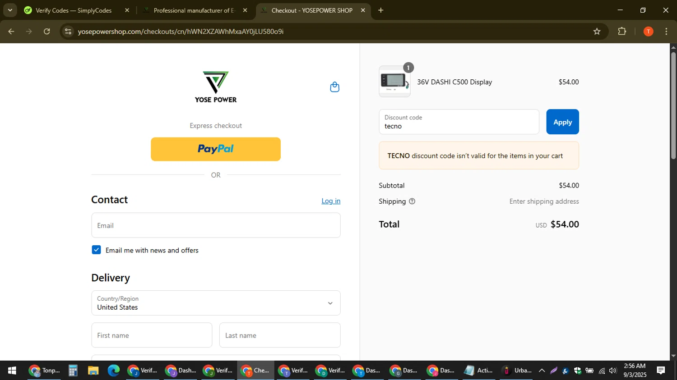Viewport: 677px width, 380px height.
Task: Reload the checkout page
Action: point(47,32)
